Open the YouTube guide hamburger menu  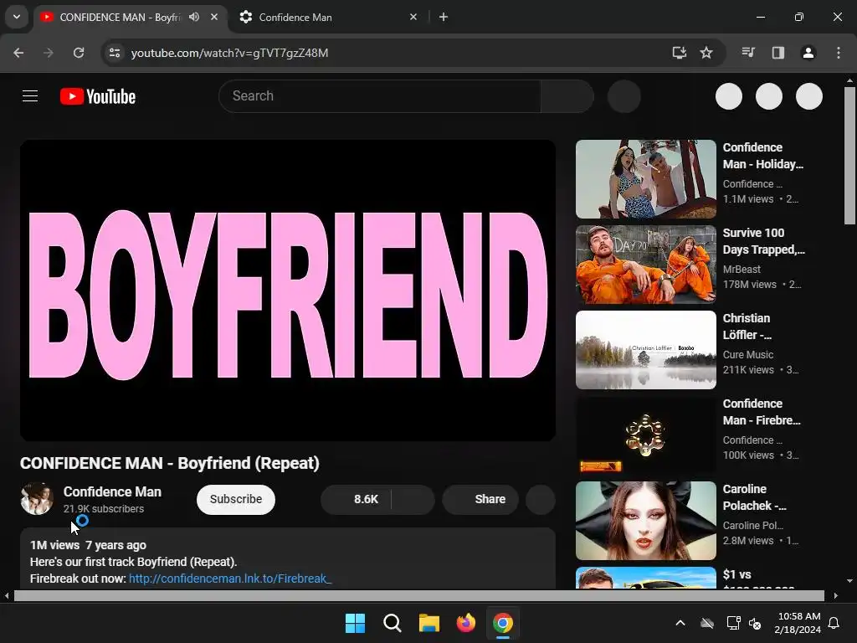coord(30,96)
